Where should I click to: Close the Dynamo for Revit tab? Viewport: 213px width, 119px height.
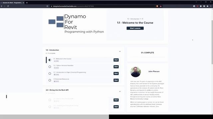23,3
